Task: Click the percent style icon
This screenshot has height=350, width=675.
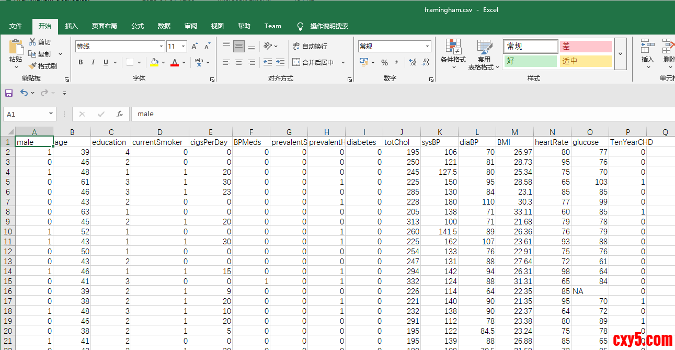Action: click(x=384, y=62)
